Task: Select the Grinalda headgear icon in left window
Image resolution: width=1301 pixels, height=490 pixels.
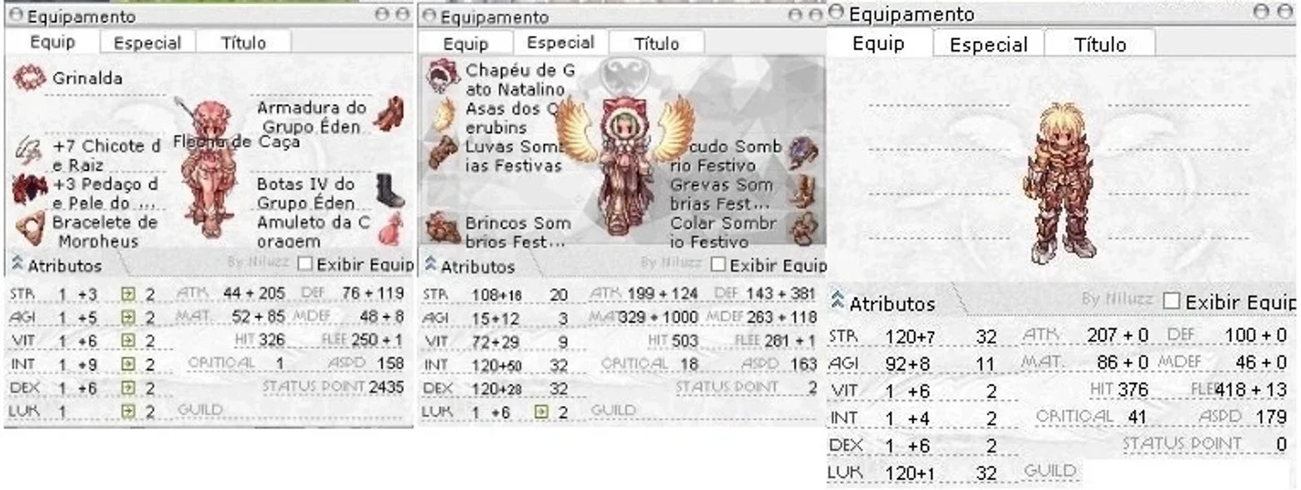Action: point(29,78)
